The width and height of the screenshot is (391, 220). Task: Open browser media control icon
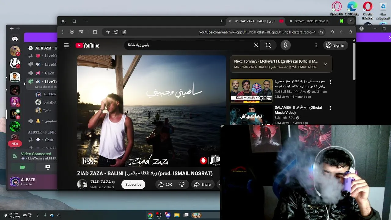[x=81, y=32]
